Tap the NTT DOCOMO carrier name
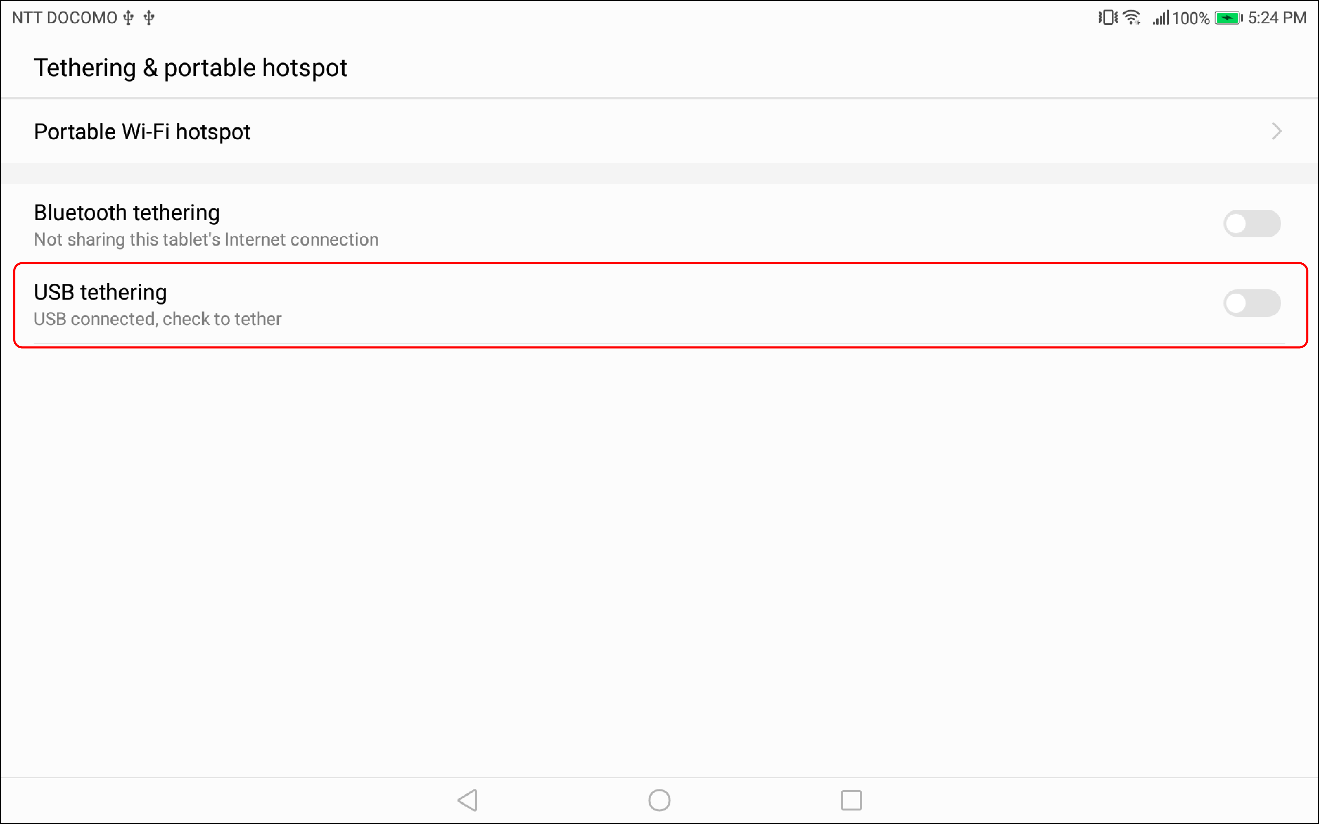 click(x=64, y=18)
